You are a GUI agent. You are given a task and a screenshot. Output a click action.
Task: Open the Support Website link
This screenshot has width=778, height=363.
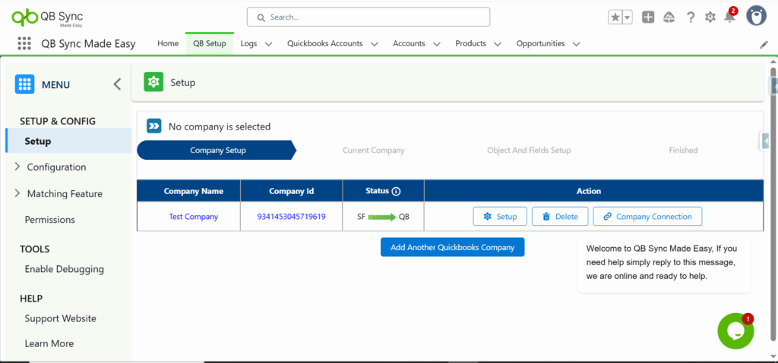pyautogui.click(x=61, y=318)
